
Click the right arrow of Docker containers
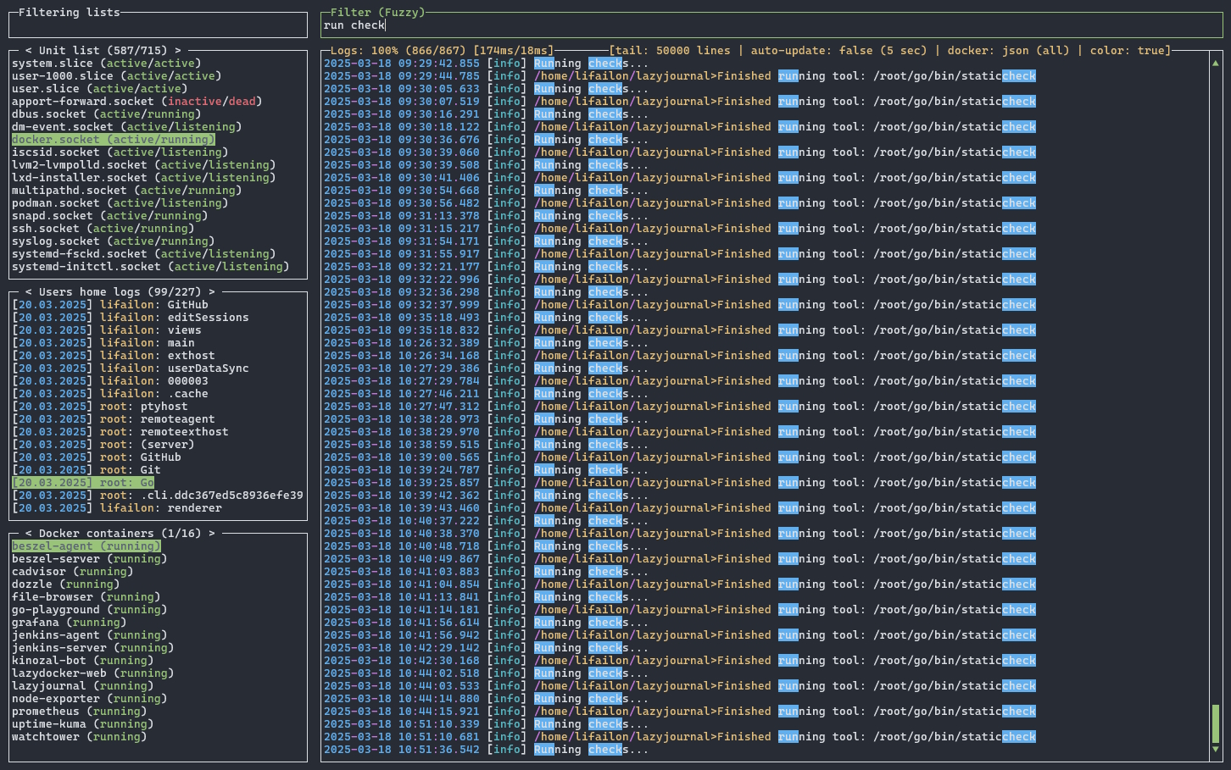tap(212, 534)
